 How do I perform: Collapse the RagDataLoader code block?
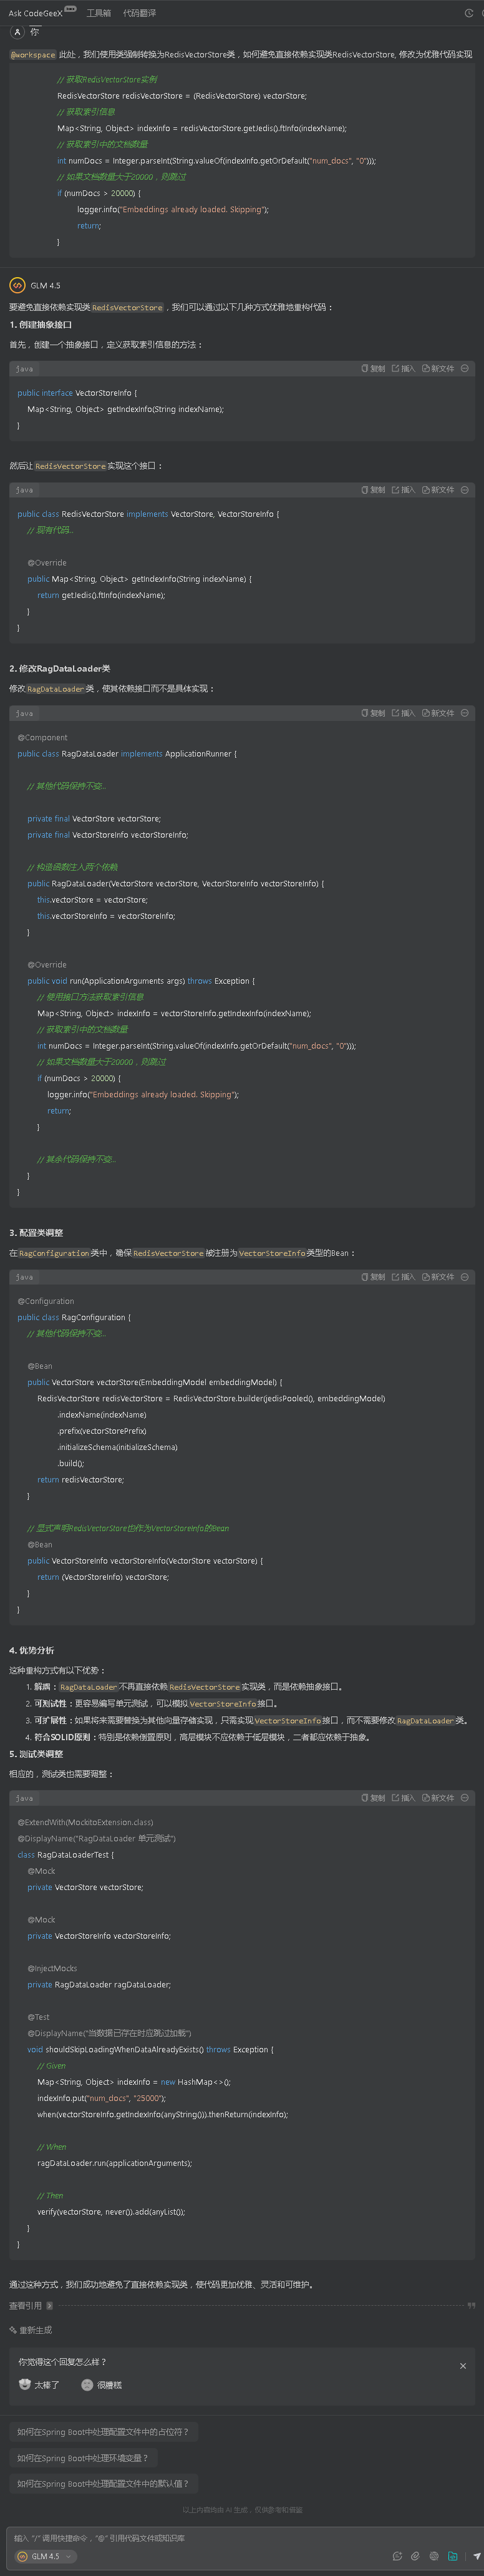pos(465,713)
